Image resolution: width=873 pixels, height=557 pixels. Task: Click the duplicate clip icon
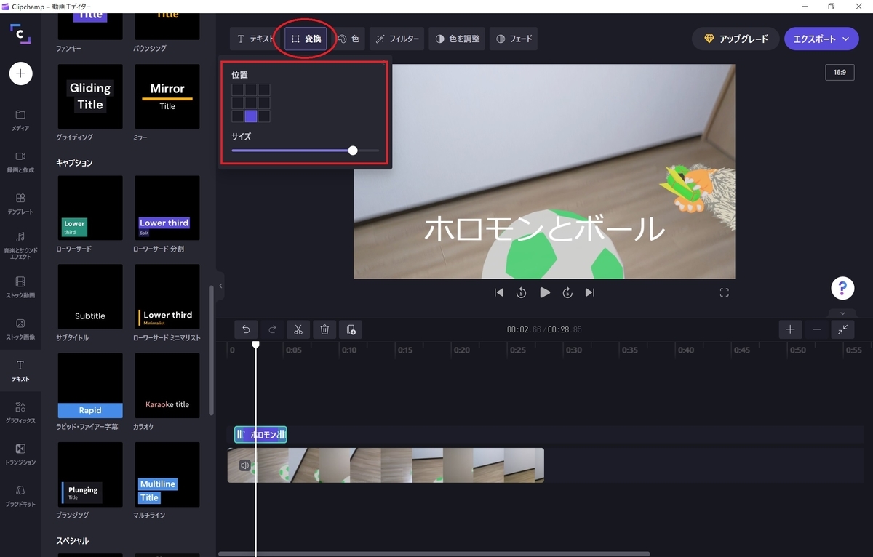pos(351,329)
